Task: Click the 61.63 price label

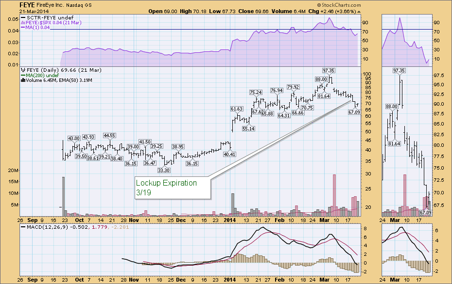Action: point(237,109)
